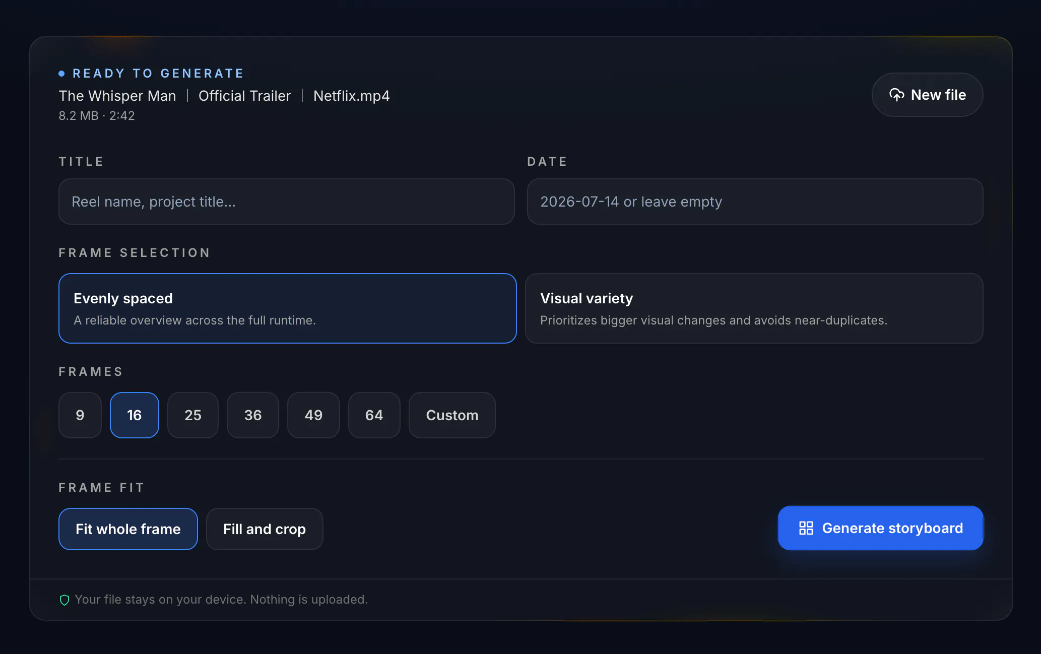Screen dimensions: 1041x654
Task: Choose 49 frames option
Action: point(313,415)
